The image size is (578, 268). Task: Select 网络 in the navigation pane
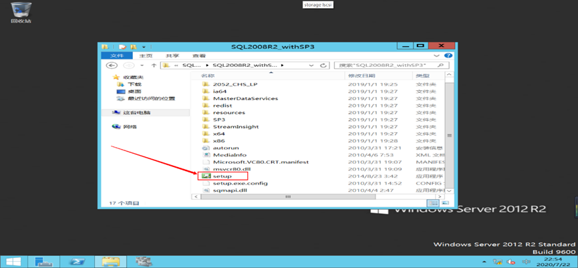pos(124,126)
